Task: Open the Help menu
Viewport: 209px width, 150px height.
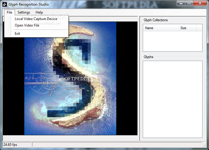Action: click(x=39, y=12)
